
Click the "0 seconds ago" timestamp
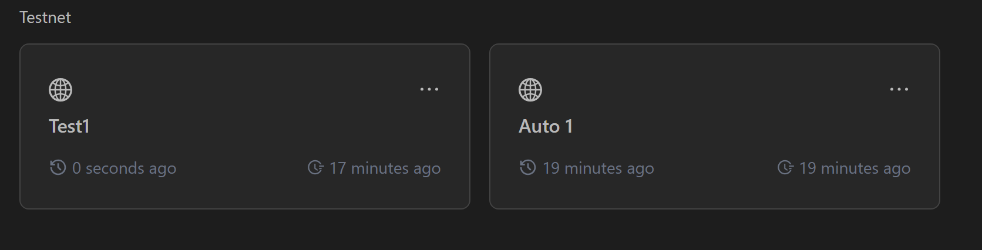(124, 168)
